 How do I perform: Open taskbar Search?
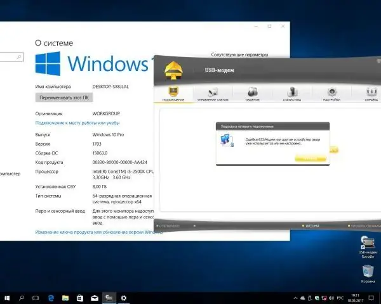coord(22,298)
